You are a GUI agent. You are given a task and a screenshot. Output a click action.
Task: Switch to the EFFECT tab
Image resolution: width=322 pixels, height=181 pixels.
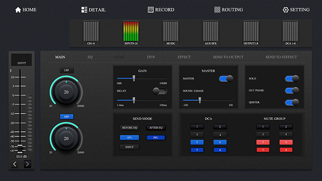(184, 57)
